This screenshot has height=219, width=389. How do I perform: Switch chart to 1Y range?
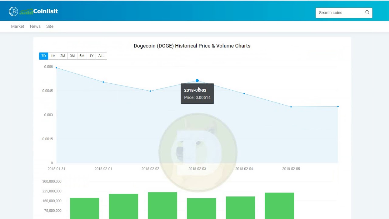tap(91, 56)
